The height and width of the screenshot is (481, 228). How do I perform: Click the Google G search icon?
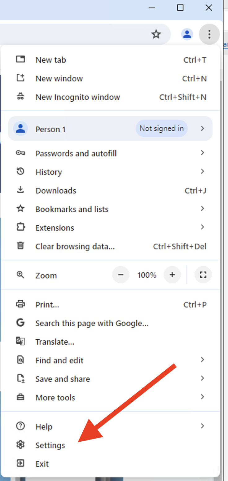[20, 323]
